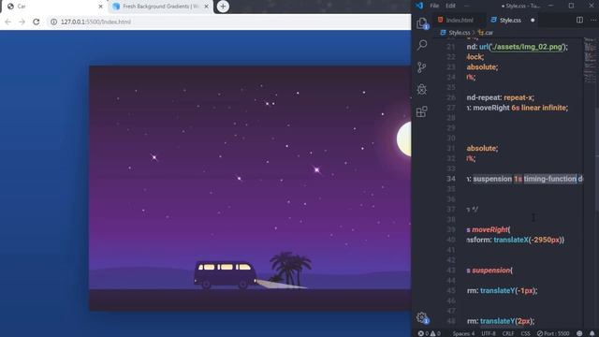Click Style.css in the breadcrumb
The image size is (599, 337).
tap(459, 33)
